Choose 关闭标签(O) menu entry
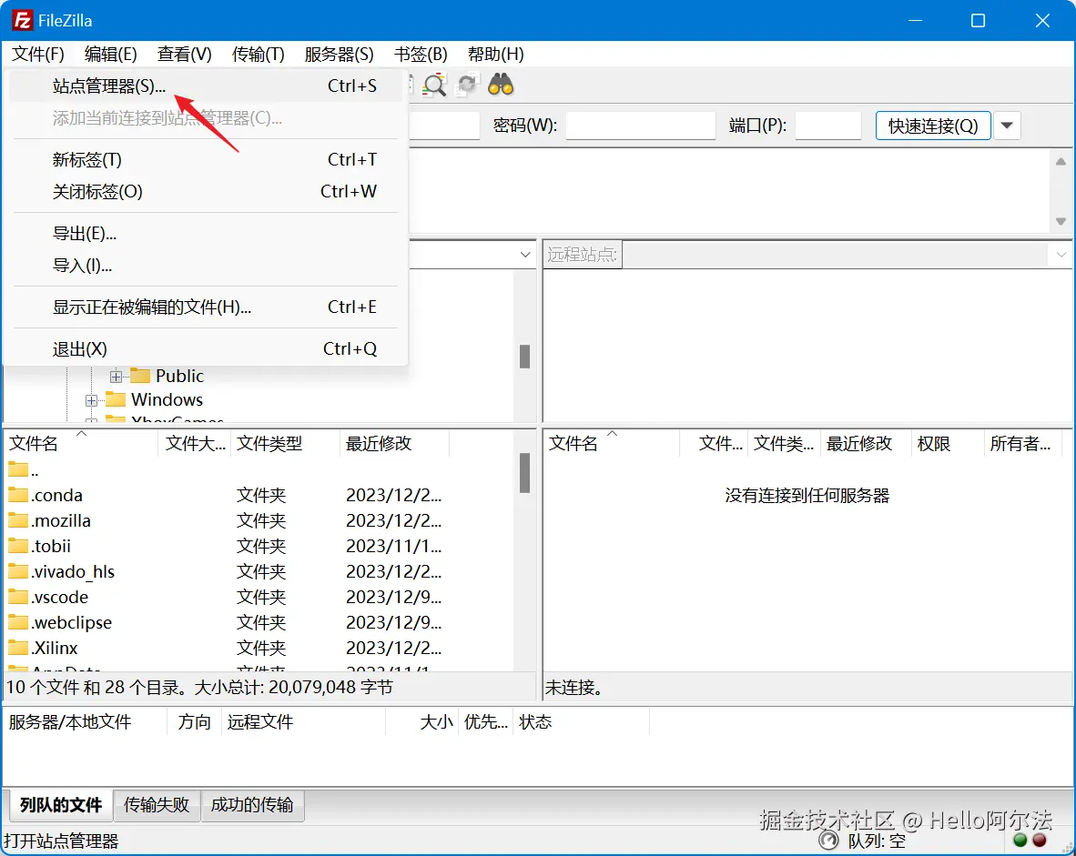The height and width of the screenshot is (856, 1076). click(206, 191)
